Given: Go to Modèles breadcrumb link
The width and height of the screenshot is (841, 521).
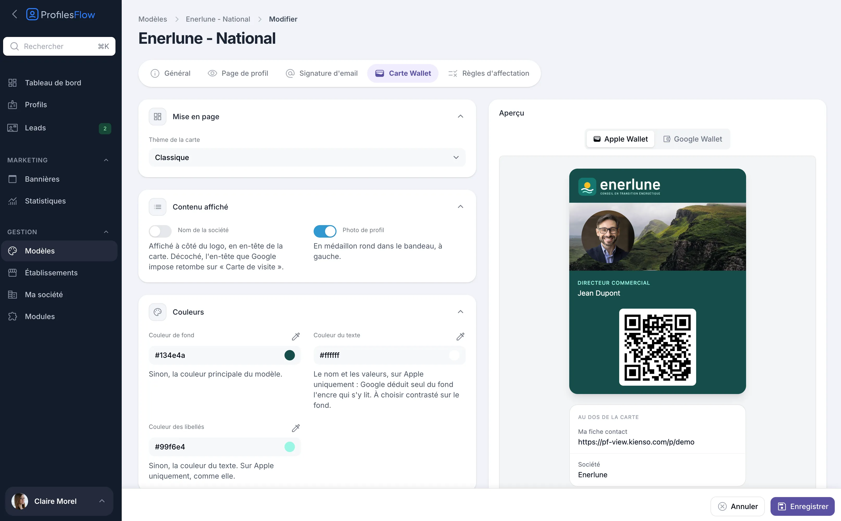Looking at the screenshot, I should pos(152,19).
